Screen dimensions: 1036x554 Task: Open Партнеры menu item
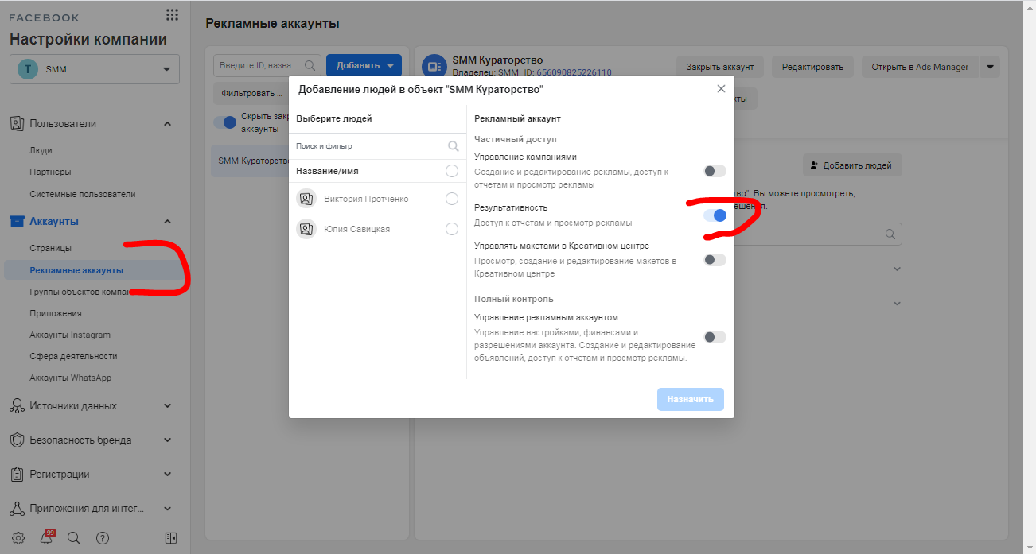click(50, 172)
